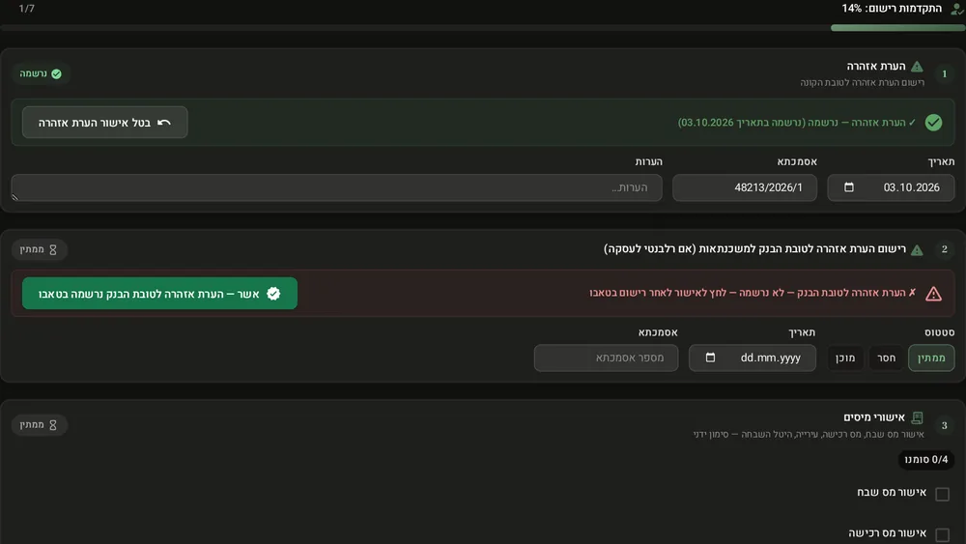Click the נרשמה status badge of step 1
Viewport: 966px width, 544px height.
pos(40,74)
